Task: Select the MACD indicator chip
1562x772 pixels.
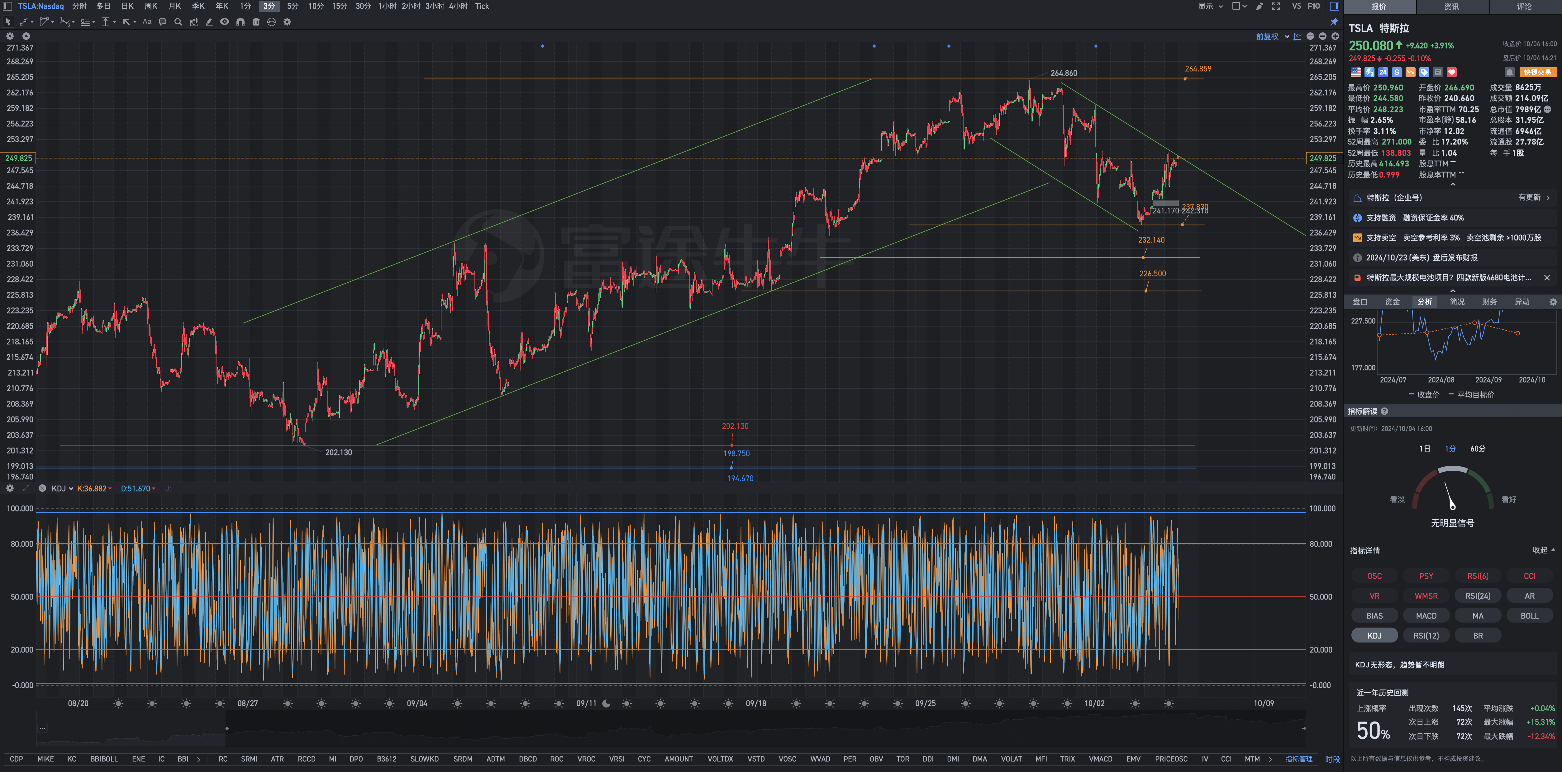Action: (x=1426, y=616)
